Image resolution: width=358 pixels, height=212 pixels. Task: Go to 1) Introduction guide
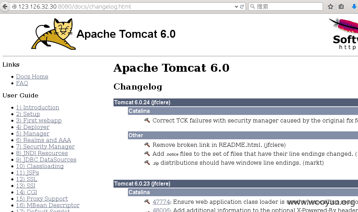(x=38, y=107)
